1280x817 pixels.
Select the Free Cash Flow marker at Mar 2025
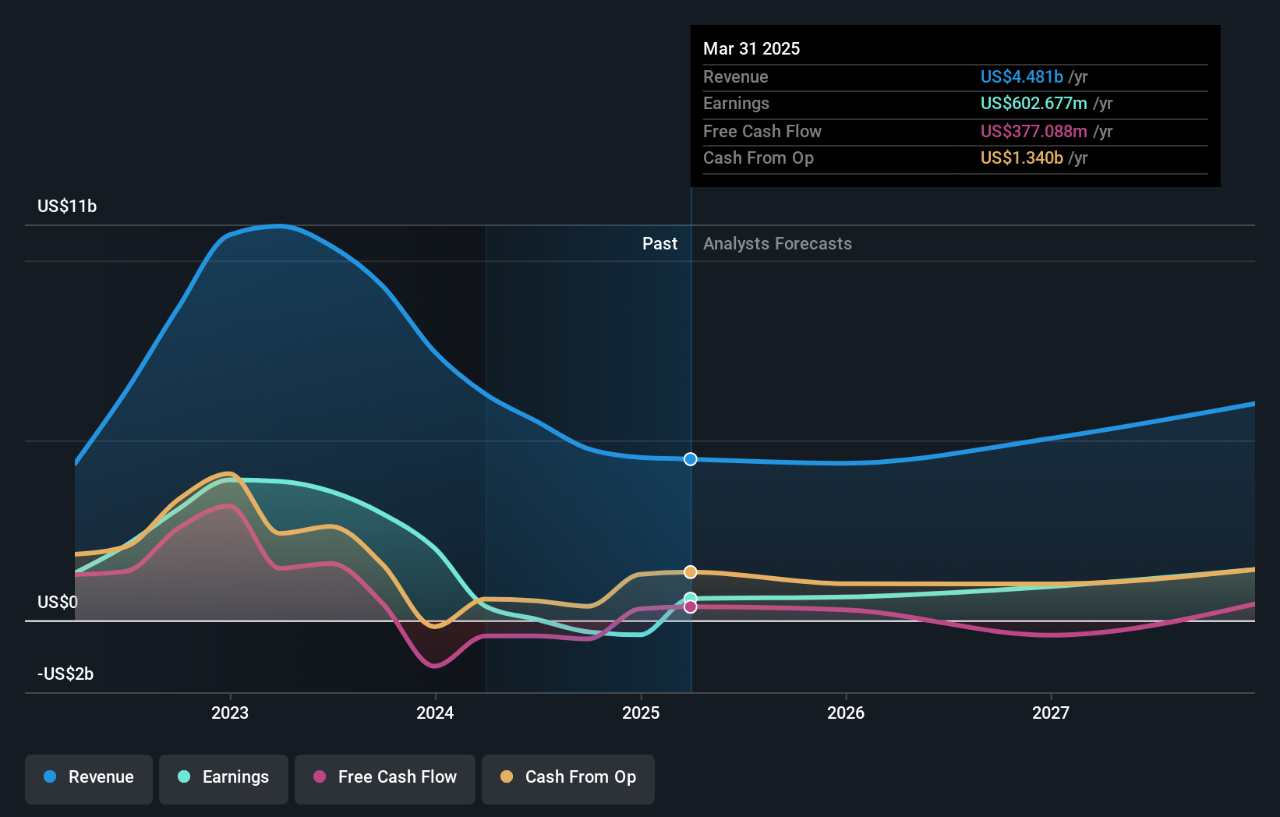pos(691,607)
